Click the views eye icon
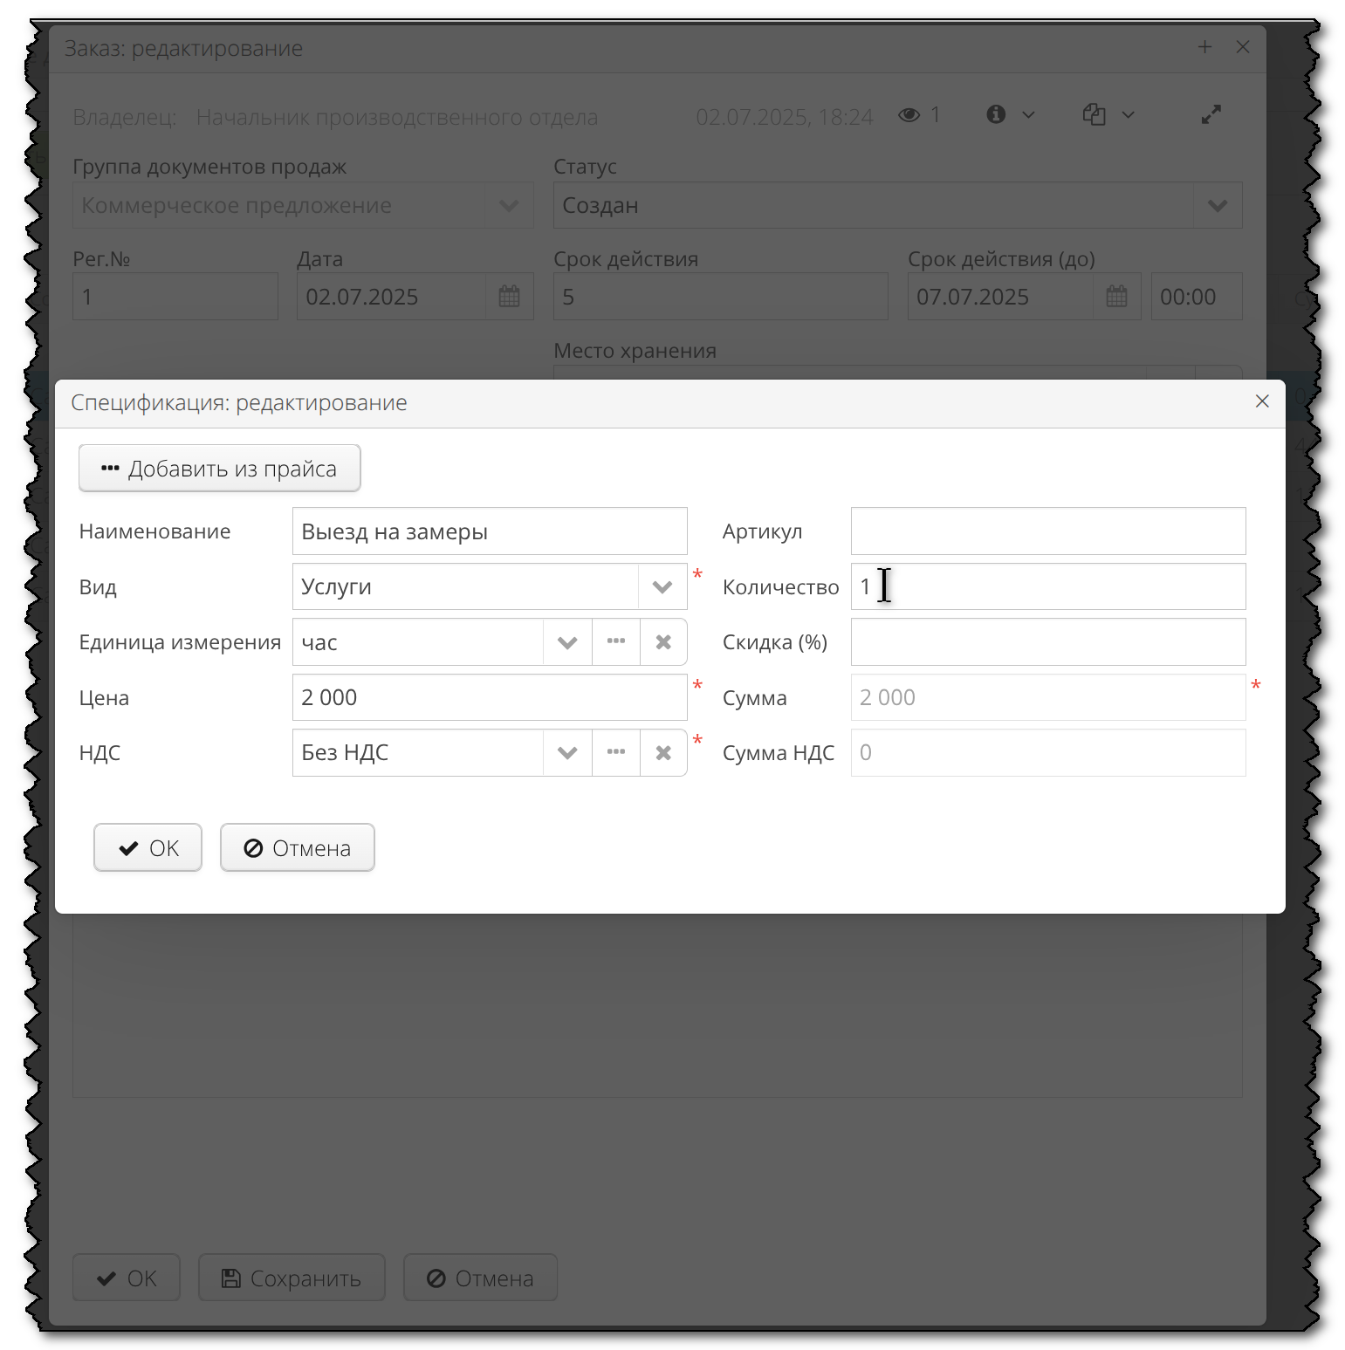 coord(909,114)
